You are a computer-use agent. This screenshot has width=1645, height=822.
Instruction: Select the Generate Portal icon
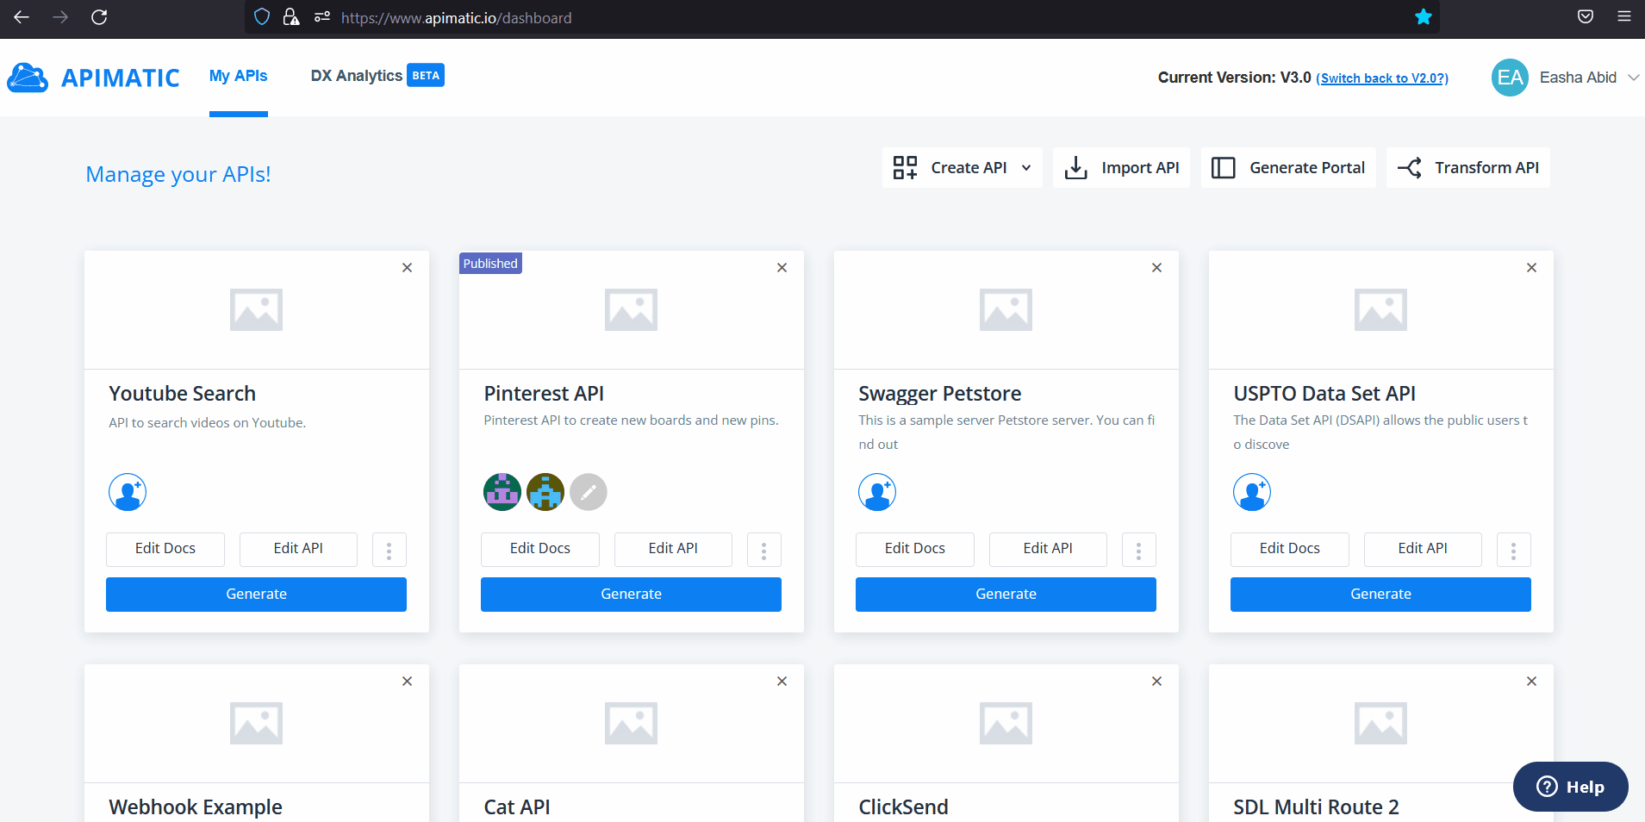(1224, 167)
